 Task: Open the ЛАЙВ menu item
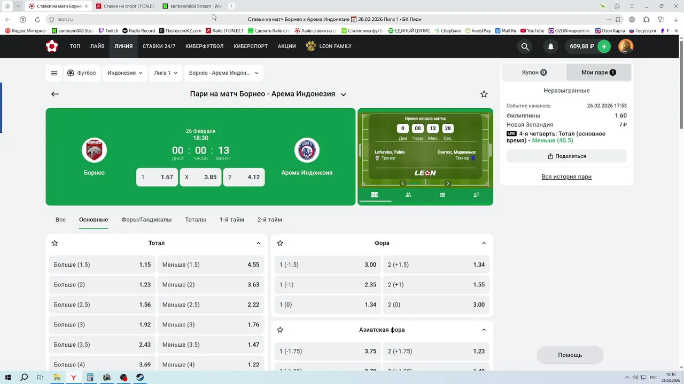(97, 46)
